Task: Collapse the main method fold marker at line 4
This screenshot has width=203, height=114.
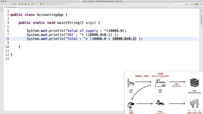Action: point(10,23)
